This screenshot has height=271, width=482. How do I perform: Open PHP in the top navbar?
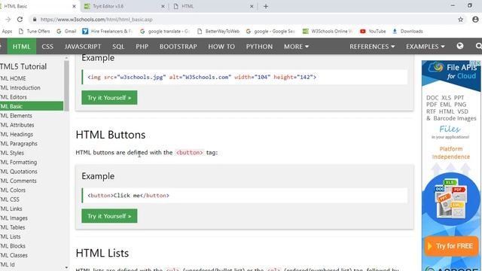[x=142, y=47]
